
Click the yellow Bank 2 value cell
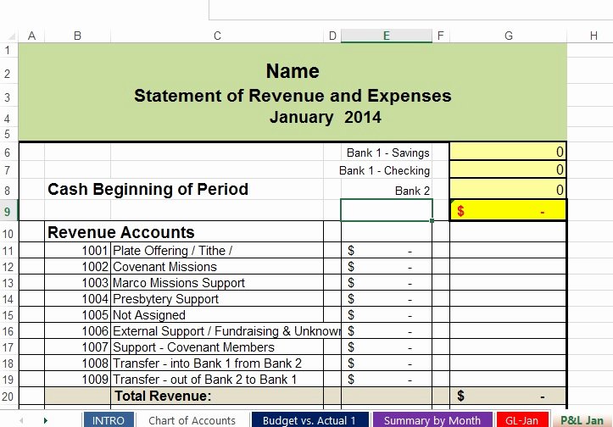pos(508,190)
